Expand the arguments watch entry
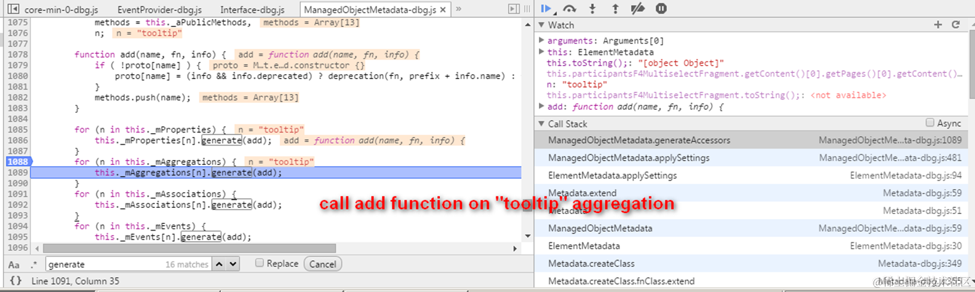Image resolution: width=975 pixels, height=292 pixels. point(542,40)
